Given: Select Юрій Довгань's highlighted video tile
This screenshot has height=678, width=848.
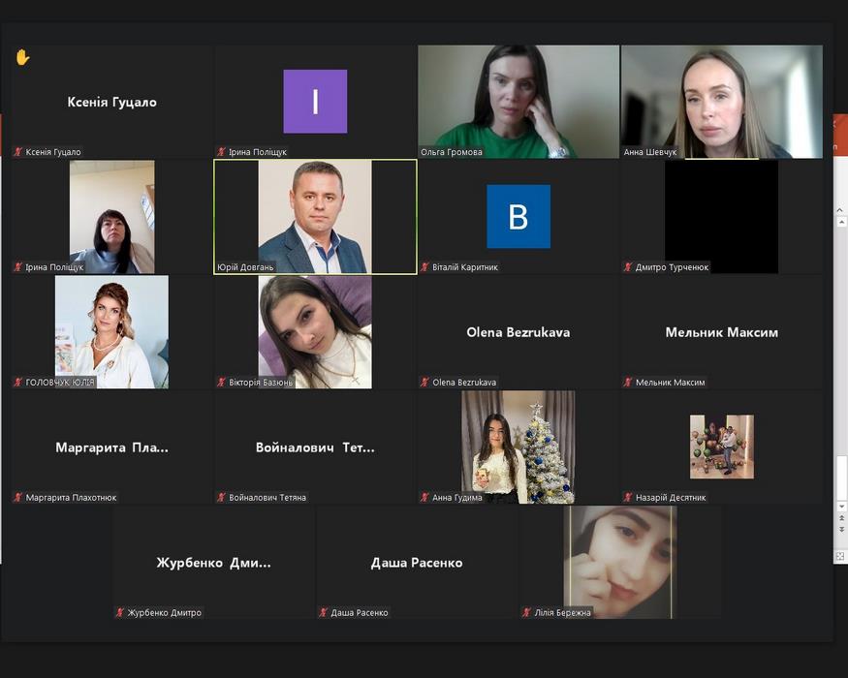Looking at the screenshot, I should (x=315, y=215).
